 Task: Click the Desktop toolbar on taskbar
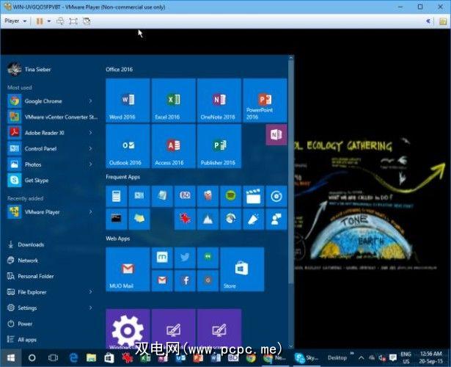(x=337, y=357)
